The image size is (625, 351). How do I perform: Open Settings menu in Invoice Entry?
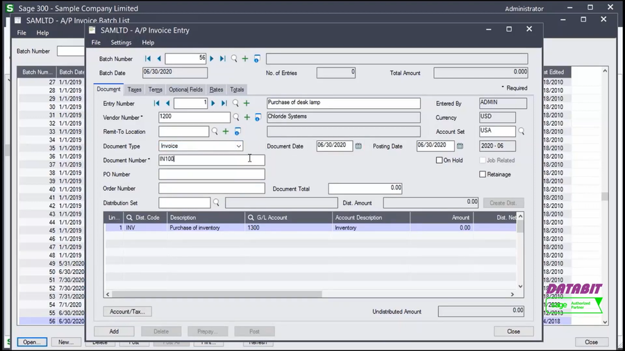[121, 42]
